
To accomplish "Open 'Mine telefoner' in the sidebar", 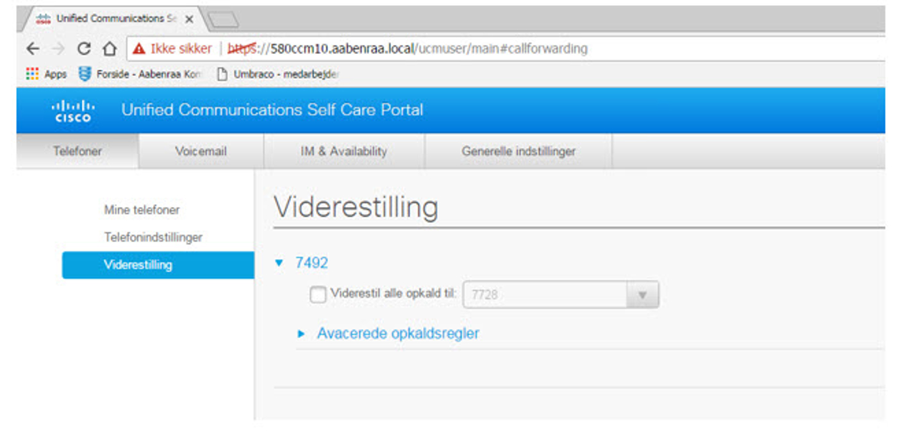I will (142, 210).
